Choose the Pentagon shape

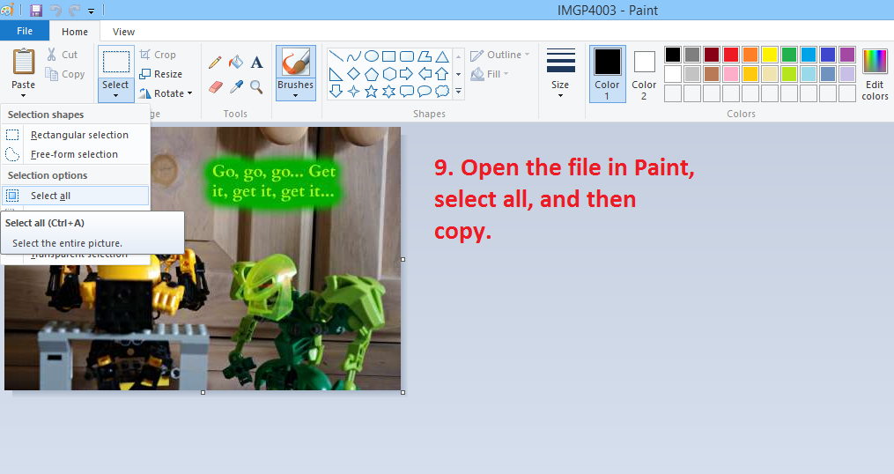pos(371,74)
